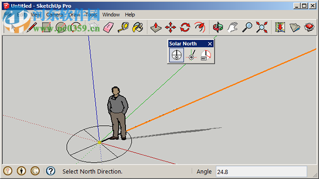Select the Circle tool
319x179 pixels.
tap(61, 27)
